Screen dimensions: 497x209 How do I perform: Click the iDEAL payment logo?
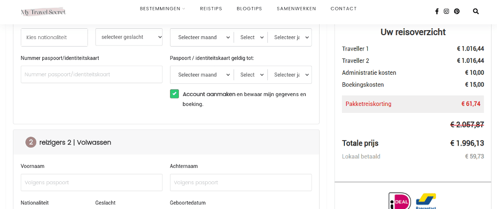click(x=400, y=202)
